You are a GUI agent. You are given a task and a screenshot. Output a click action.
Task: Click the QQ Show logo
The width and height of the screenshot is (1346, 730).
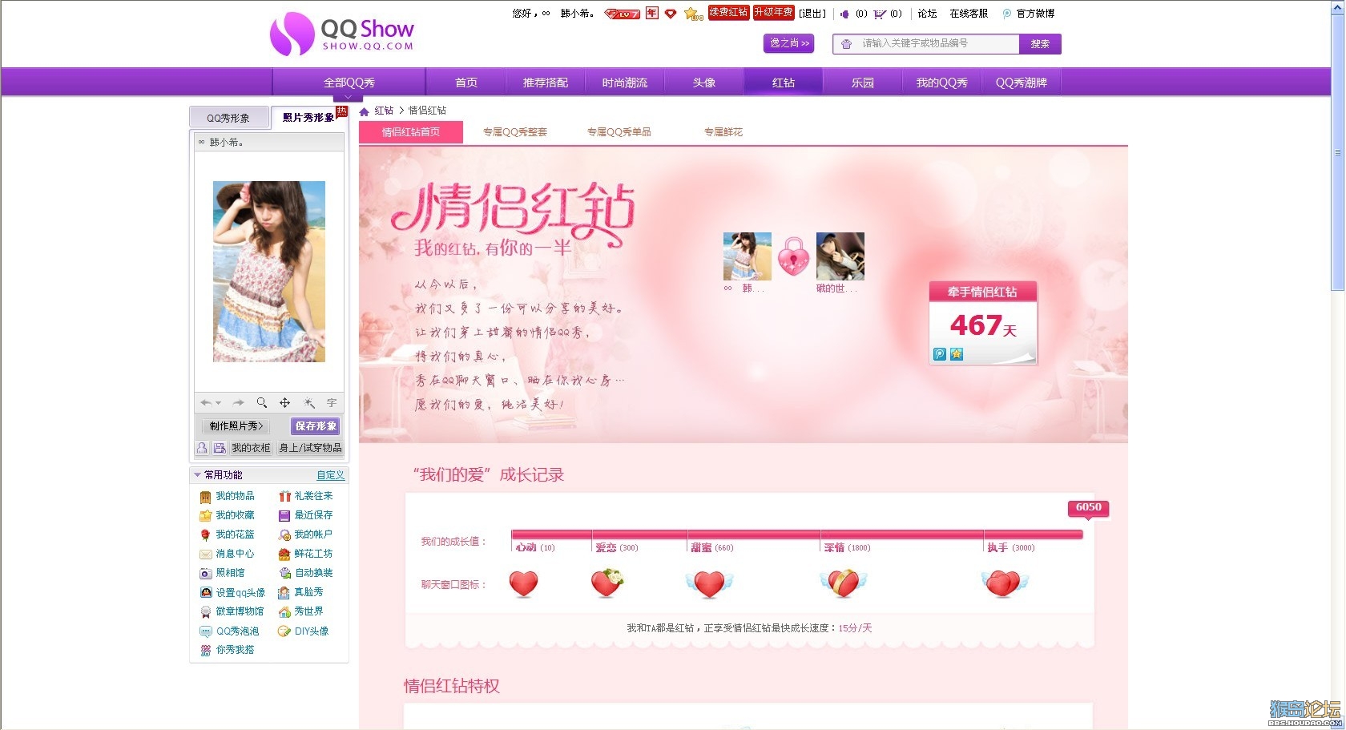tap(342, 34)
